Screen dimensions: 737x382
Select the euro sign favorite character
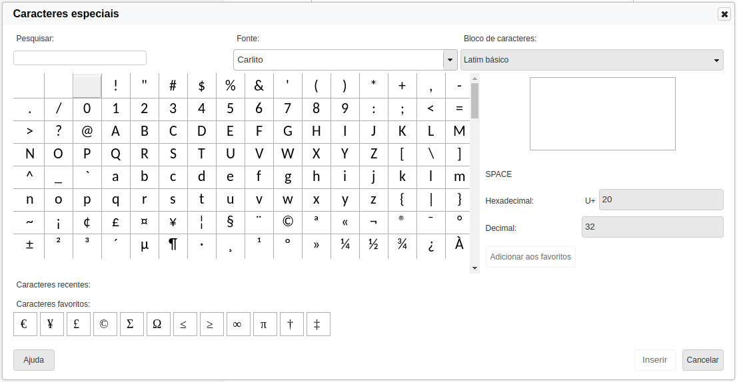pos(25,324)
